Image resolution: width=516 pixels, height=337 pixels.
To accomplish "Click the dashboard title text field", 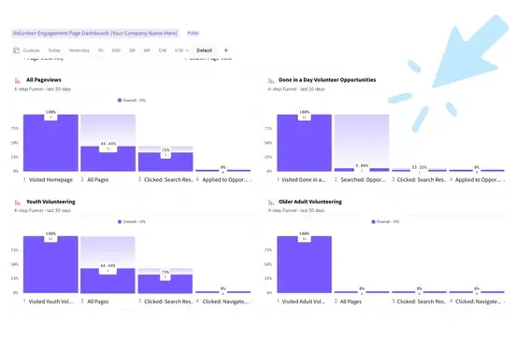I will click(95, 34).
